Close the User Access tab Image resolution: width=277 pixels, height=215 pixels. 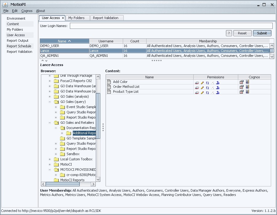point(63,18)
